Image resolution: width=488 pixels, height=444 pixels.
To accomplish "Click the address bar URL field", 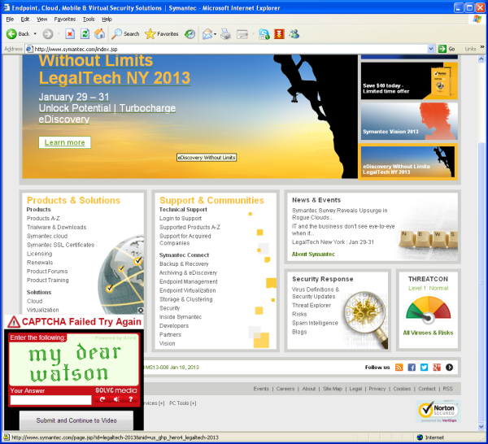I will pos(230,49).
